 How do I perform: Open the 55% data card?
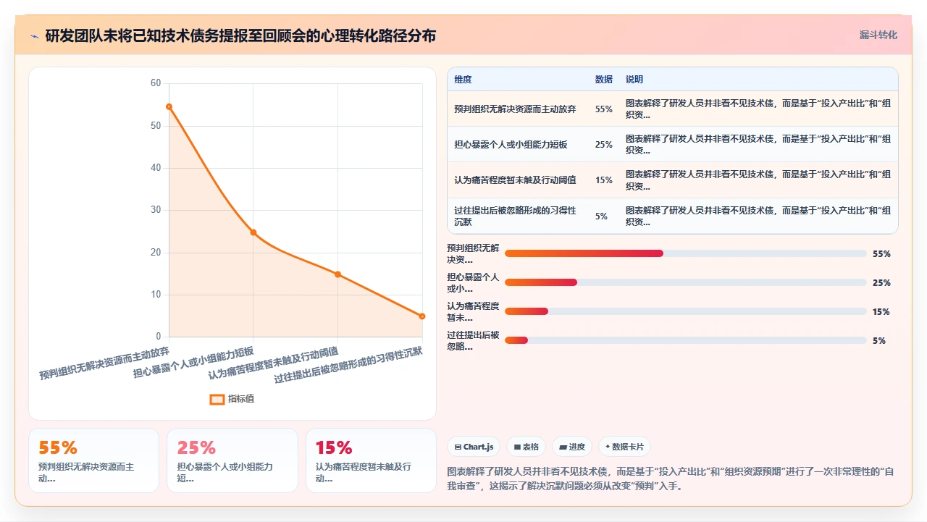tap(93, 460)
